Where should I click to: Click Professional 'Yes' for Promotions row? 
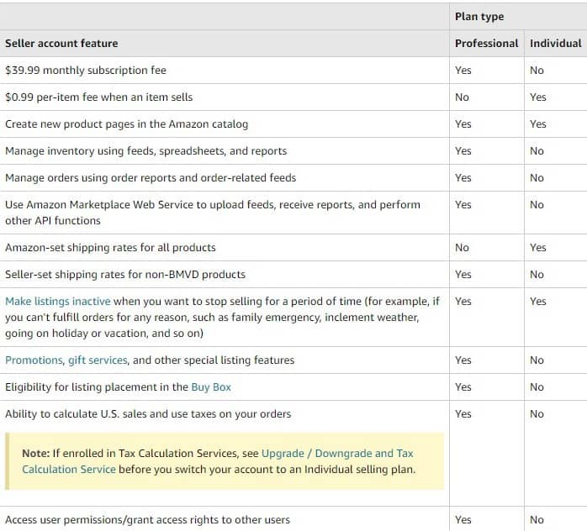tap(463, 360)
